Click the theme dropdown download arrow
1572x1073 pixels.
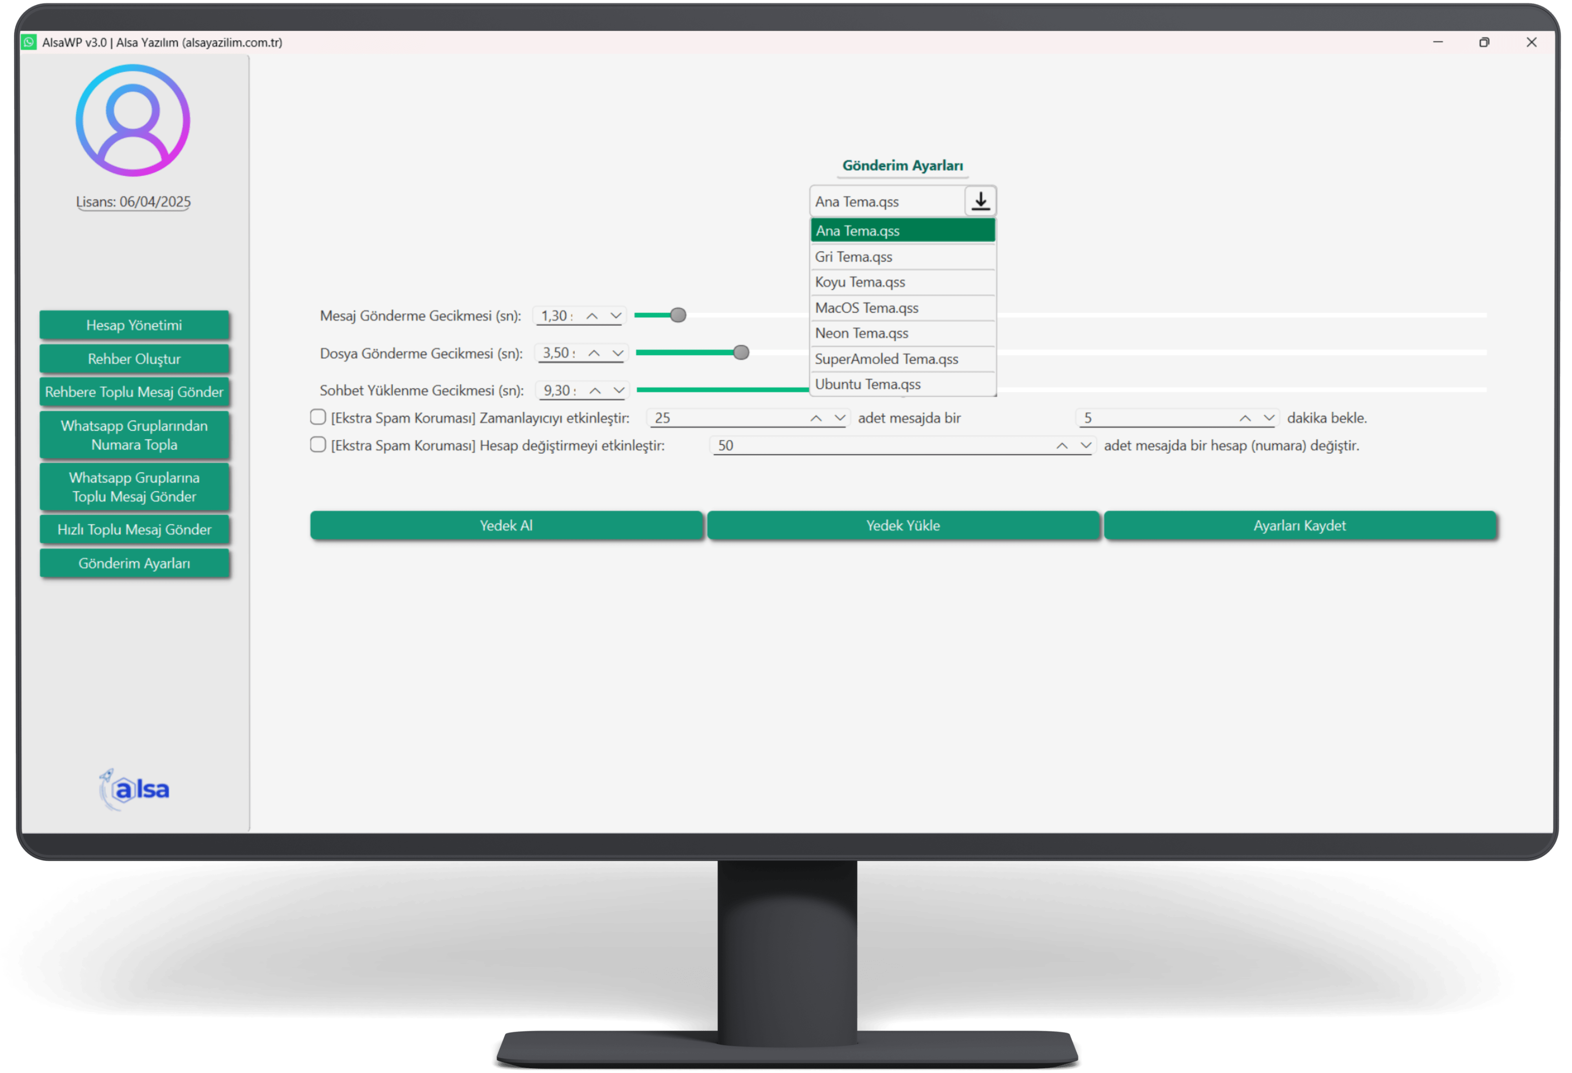pos(980,201)
